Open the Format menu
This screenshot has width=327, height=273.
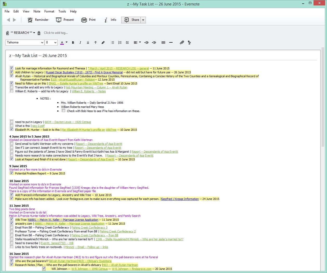49,11
